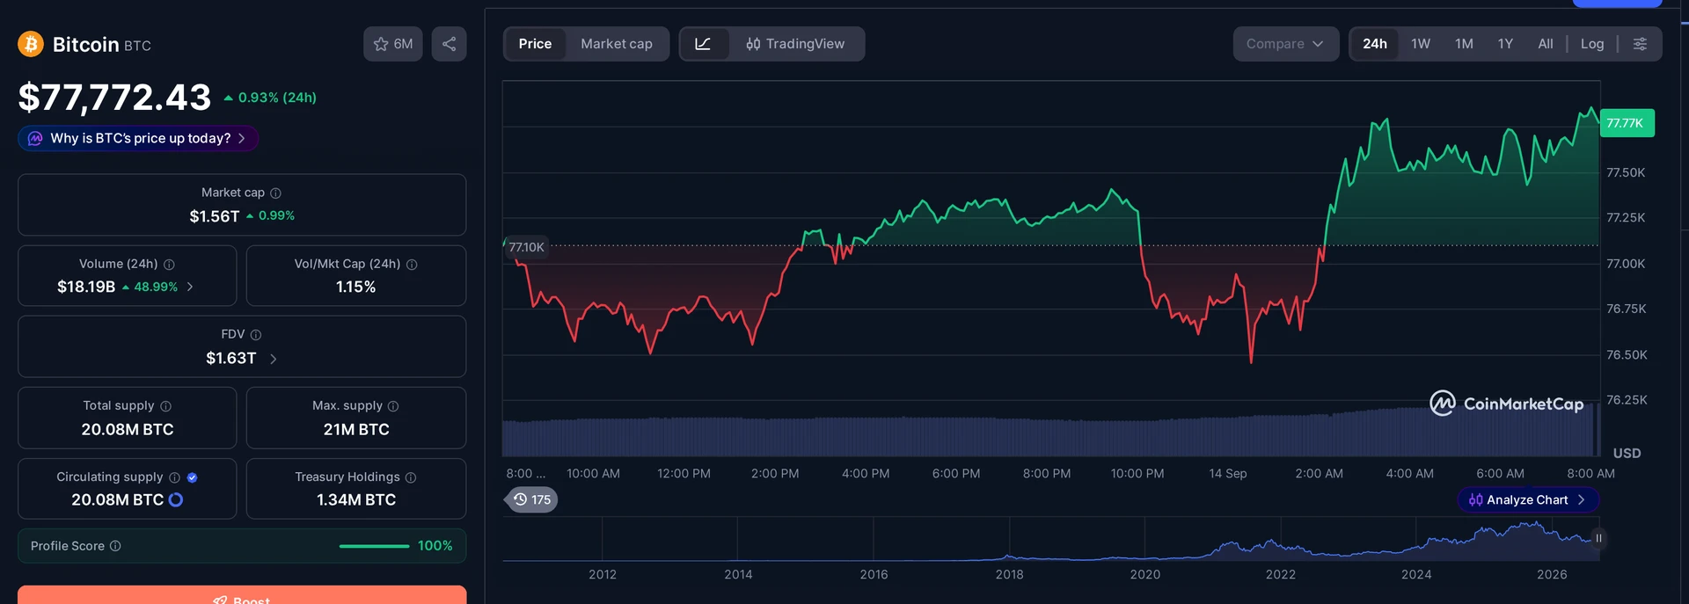Click the $18.19B volume value
Viewport: 1689px width, 604px height.
[x=86, y=287]
